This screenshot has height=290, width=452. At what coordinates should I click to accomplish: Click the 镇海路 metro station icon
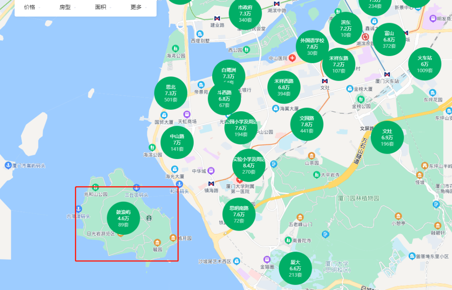[211, 184]
